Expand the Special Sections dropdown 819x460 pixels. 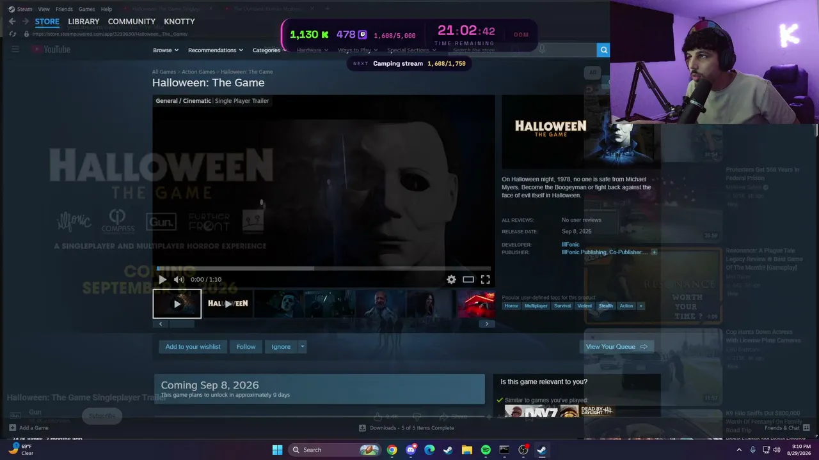coord(411,50)
